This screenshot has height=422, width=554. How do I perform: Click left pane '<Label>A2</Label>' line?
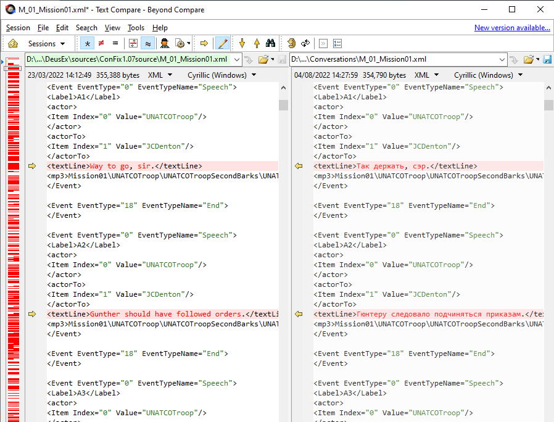(x=83, y=245)
